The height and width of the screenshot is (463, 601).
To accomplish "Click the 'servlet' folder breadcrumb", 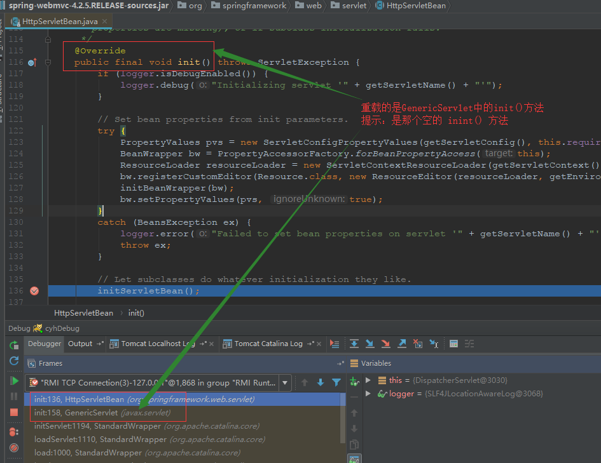I will (349, 6).
